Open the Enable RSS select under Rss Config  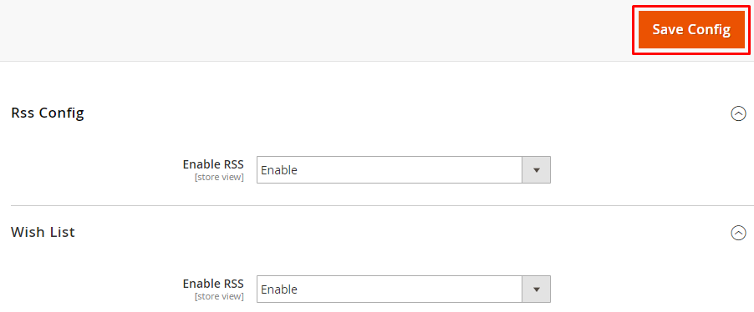point(404,170)
